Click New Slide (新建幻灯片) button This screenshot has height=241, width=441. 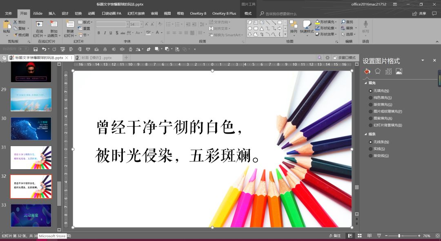click(x=70, y=28)
